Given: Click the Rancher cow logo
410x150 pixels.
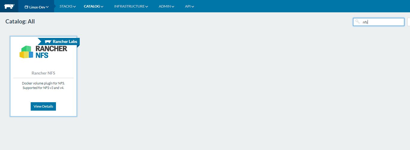Looking at the screenshot, I should tap(9, 6).
